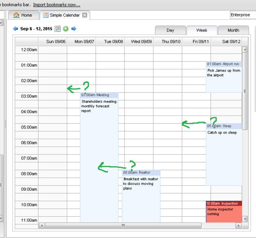Switch to the Day view tab
Image resolution: width=256 pixels, height=238 pixels.
point(170,31)
